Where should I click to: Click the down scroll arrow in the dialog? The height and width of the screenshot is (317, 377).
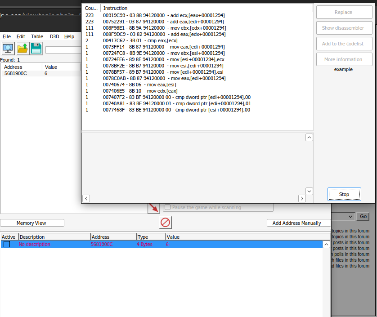[x=309, y=191]
